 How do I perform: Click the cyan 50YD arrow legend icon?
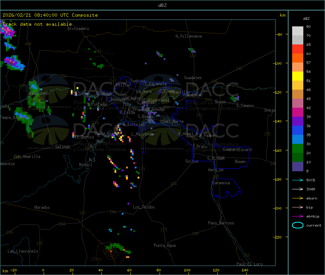pyautogui.click(x=298, y=180)
